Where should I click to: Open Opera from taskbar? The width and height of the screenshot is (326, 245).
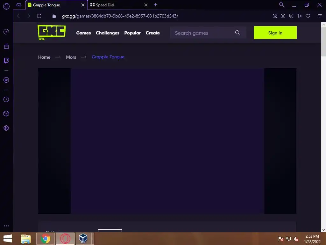pos(65,239)
